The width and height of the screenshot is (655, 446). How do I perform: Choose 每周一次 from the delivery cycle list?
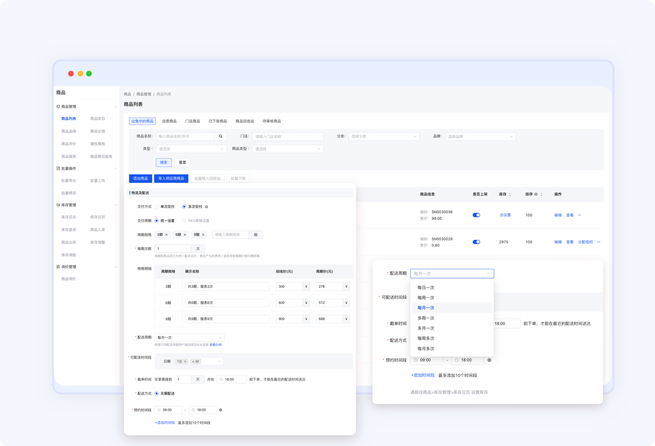tap(426, 298)
